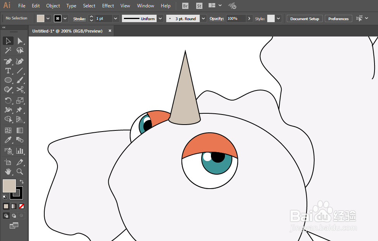Expand the Opacity slider arrow
This screenshot has height=241, width=378.
[x=249, y=19]
